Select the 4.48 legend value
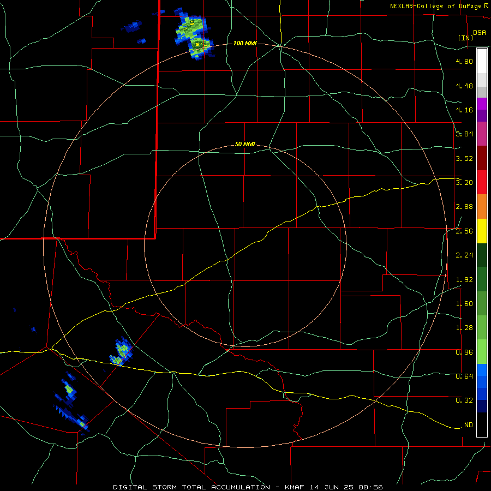The width and height of the screenshot is (491, 491). click(464, 86)
